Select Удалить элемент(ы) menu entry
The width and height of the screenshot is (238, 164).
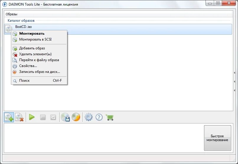39,54
